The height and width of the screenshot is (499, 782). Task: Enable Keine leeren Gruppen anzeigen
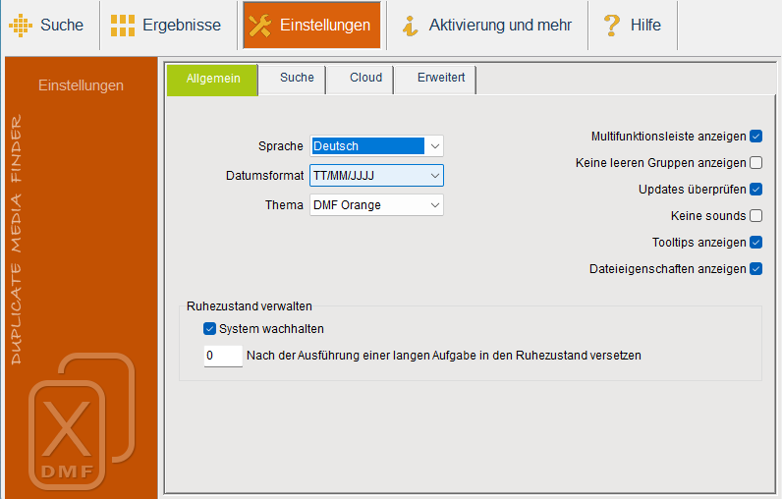pos(755,163)
